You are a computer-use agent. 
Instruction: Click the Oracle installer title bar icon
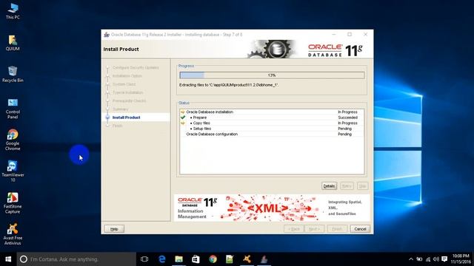(107, 35)
